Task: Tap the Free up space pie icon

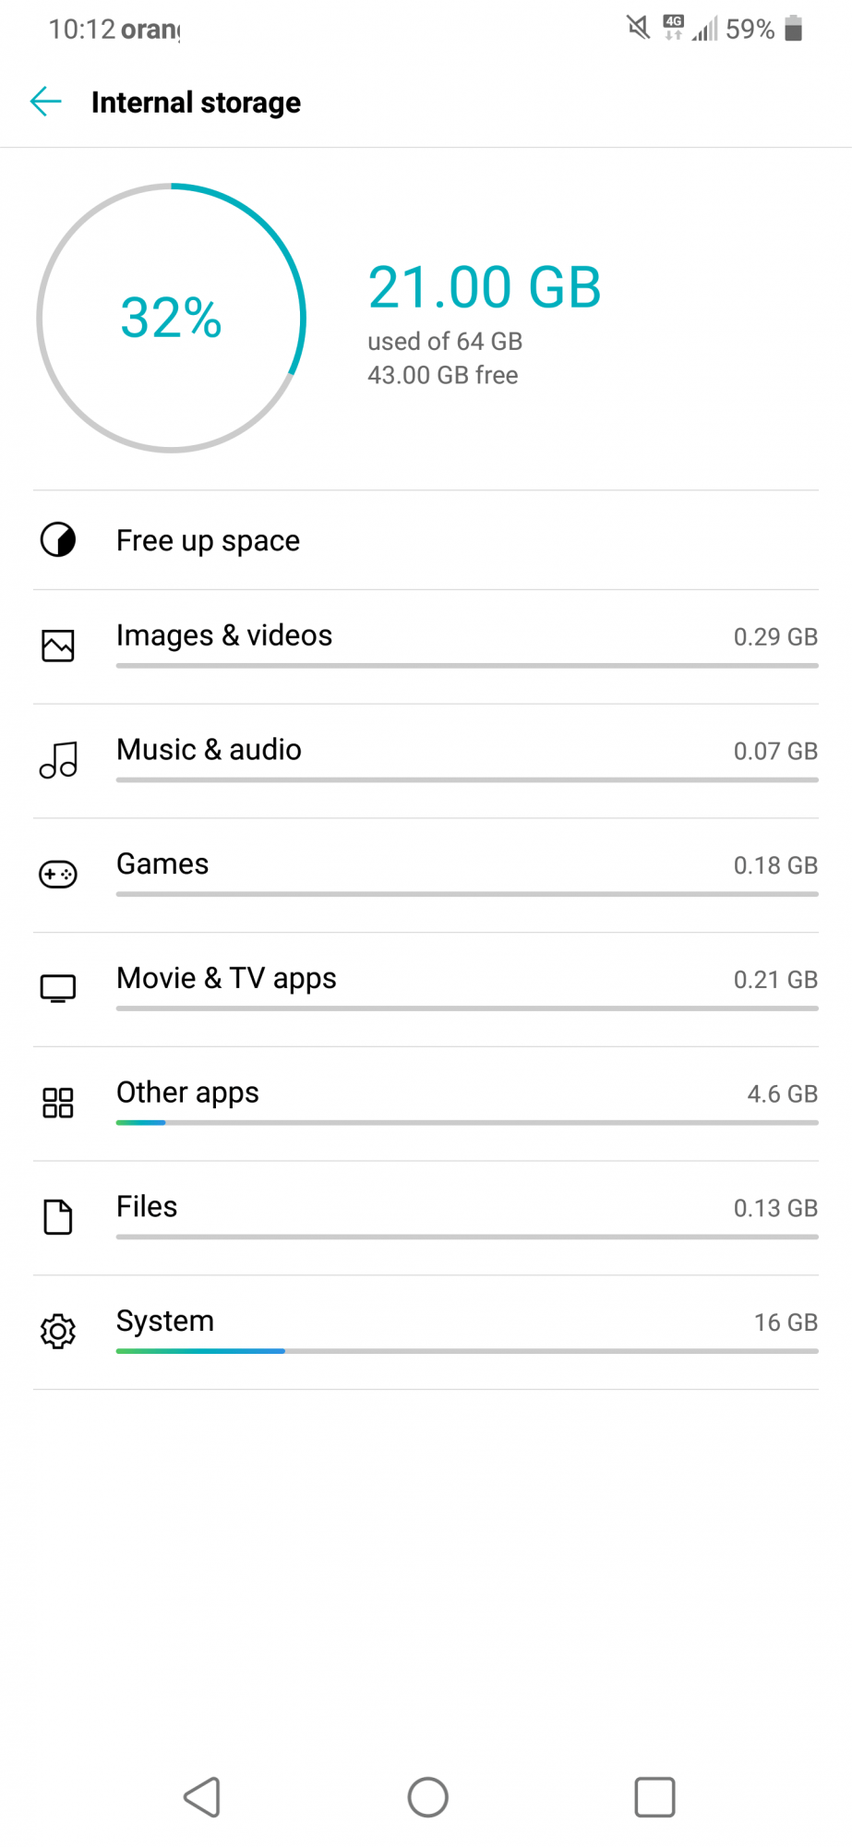Action: click(x=58, y=540)
